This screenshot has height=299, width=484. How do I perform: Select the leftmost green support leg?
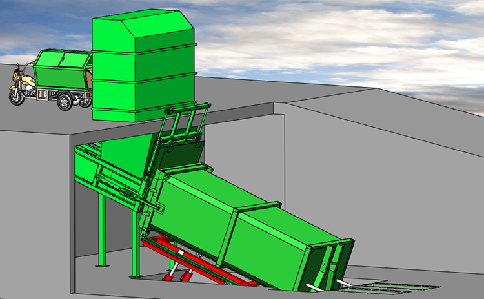tap(102, 230)
